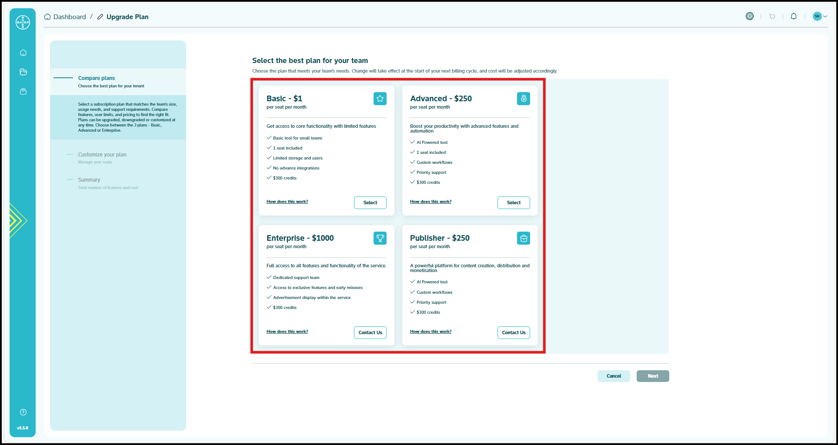The height and width of the screenshot is (445, 838).
Task: Open the shopping cart icon
Action: coord(772,17)
